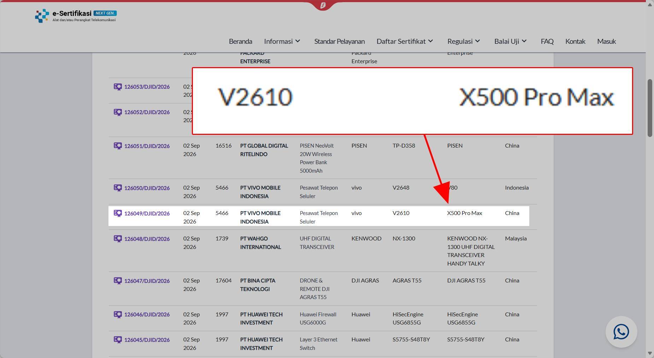Viewport: 654px width, 358px height.
Task: Open certificate 126052/DJID/2026 link
Action: [x=147, y=112]
